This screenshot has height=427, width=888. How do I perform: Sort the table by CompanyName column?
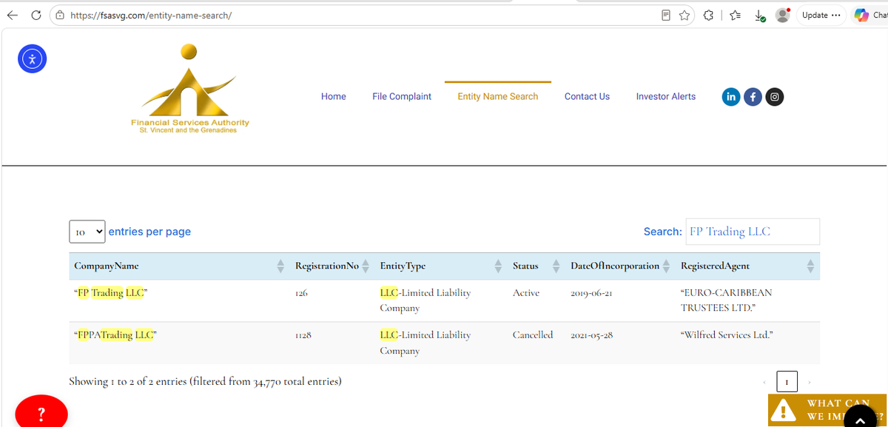click(x=177, y=266)
